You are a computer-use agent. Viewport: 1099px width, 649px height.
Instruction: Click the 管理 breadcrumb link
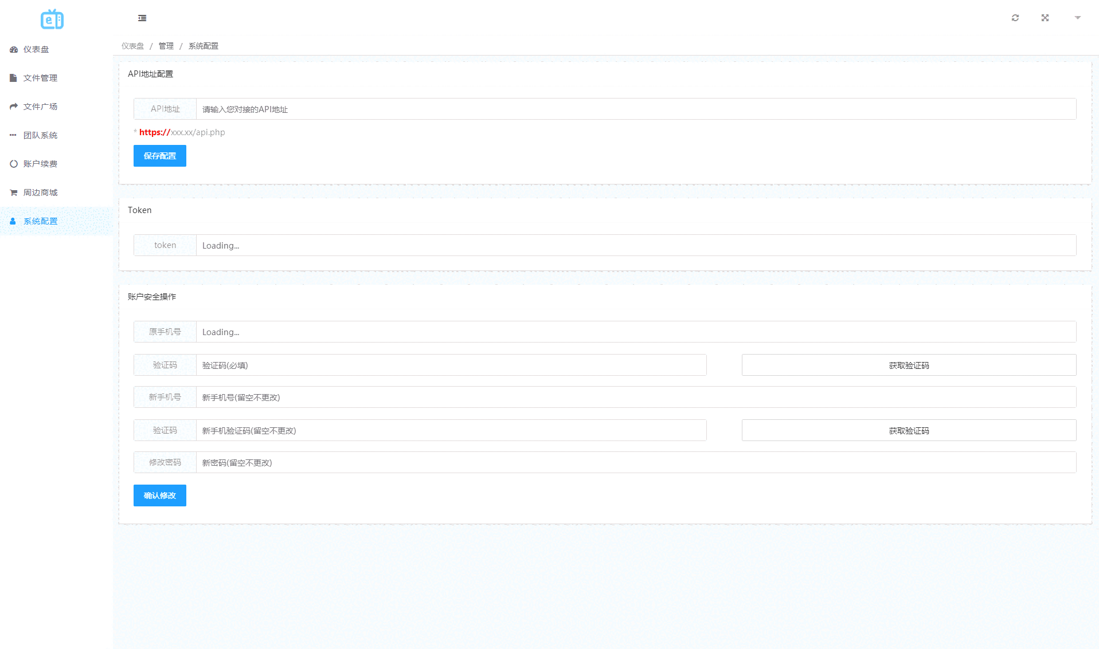(x=166, y=46)
